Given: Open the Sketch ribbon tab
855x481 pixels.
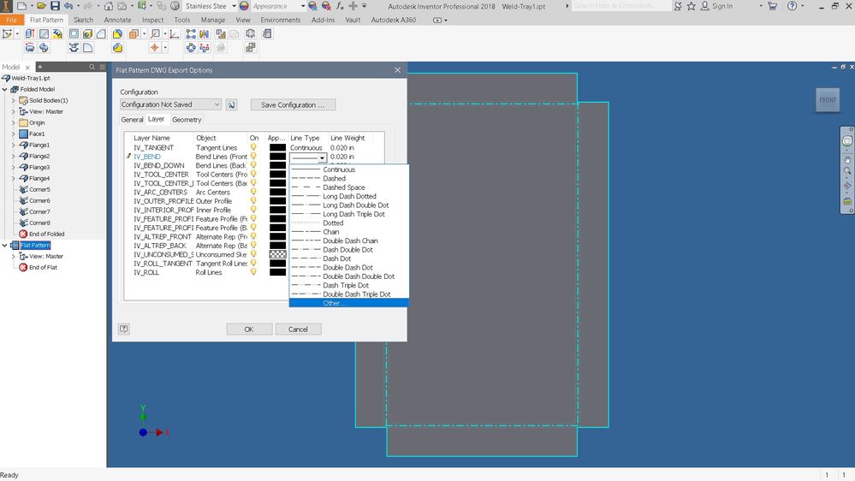Looking at the screenshot, I should (x=83, y=20).
